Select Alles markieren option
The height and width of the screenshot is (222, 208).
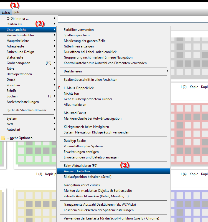click(x=113, y=105)
